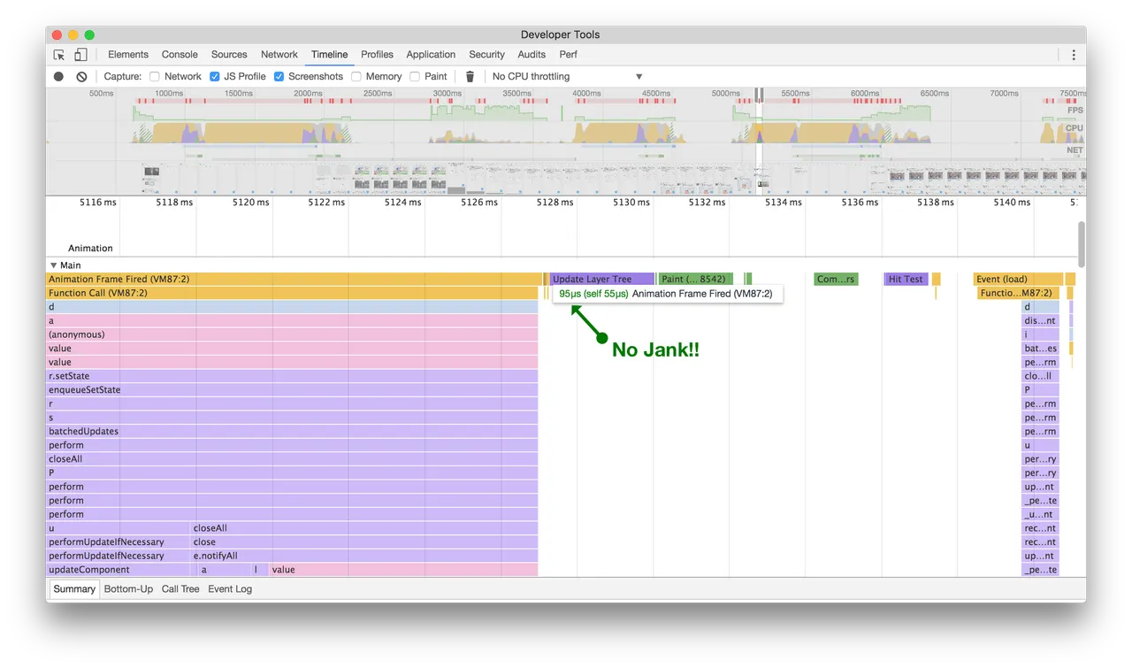The height and width of the screenshot is (668, 1132).
Task: Expand the CPU throttling dropdown arrow
Action: click(x=639, y=76)
